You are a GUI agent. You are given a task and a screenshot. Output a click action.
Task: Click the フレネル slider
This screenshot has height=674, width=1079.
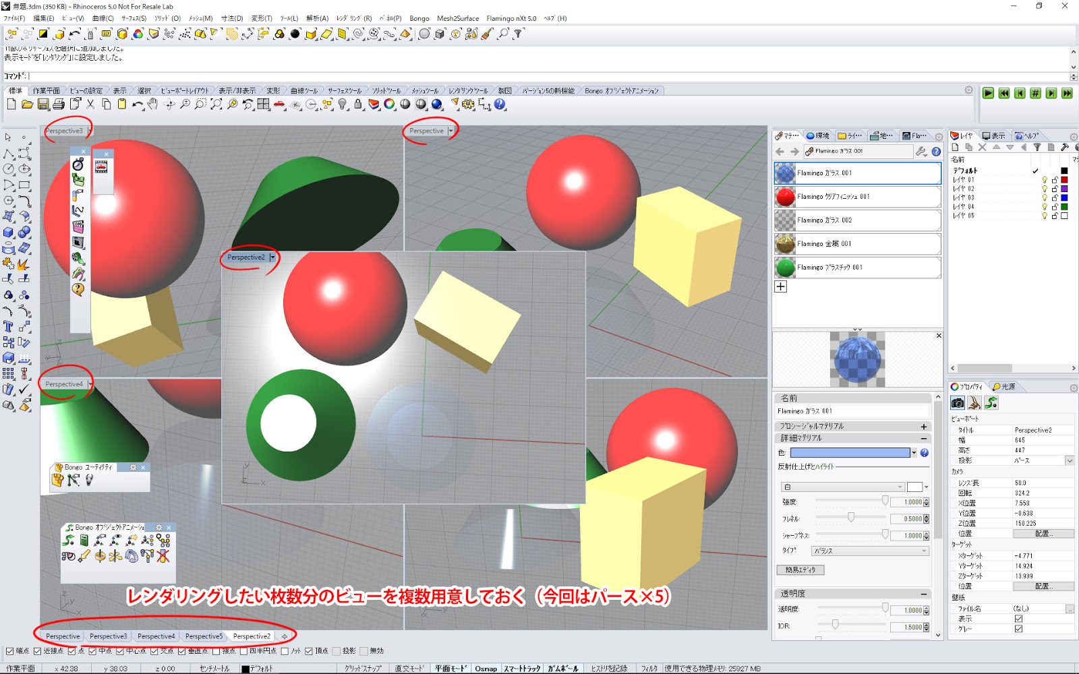point(852,518)
